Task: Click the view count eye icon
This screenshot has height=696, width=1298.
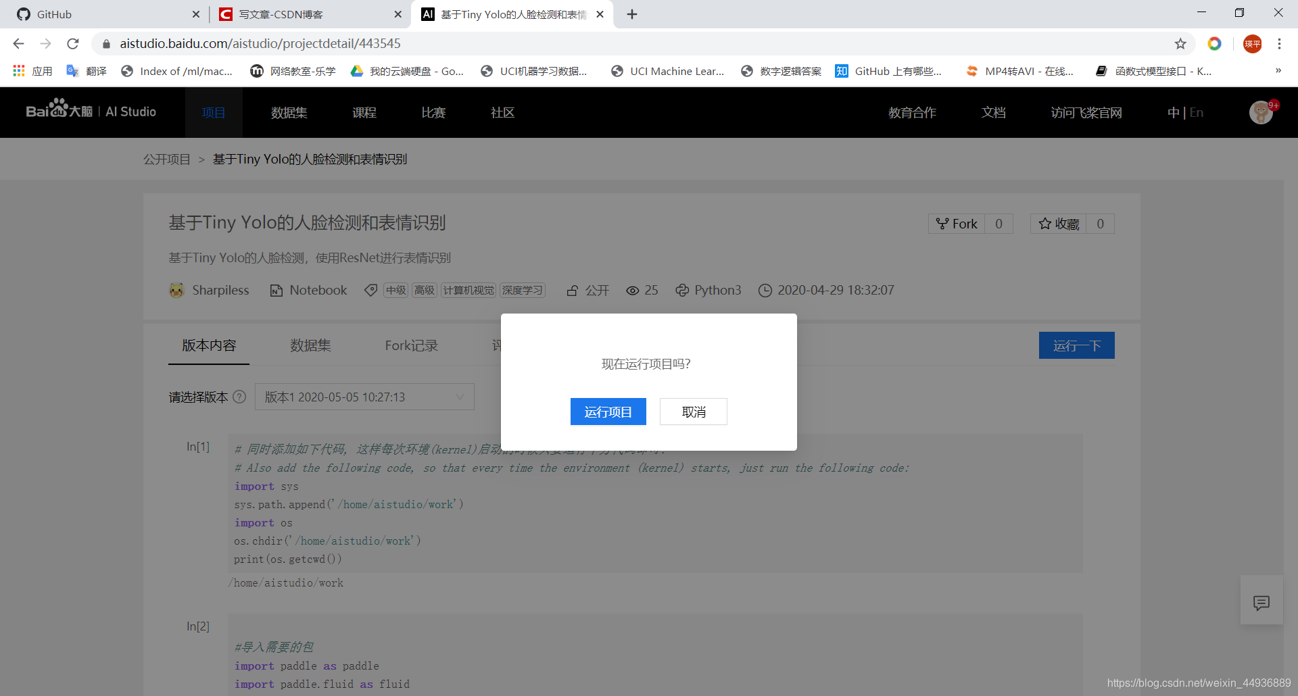Action: 632,291
